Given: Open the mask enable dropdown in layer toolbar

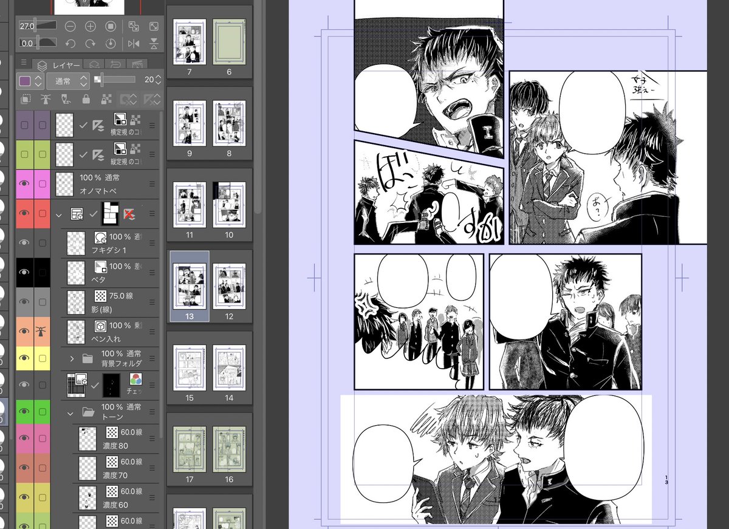Looking at the screenshot, I should click(128, 99).
